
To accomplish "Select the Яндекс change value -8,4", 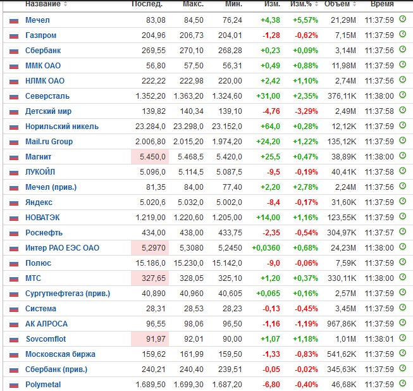I will click(273, 202).
